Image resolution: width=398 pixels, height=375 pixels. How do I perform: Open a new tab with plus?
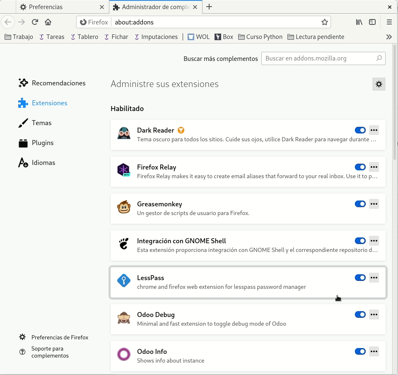coord(209,7)
